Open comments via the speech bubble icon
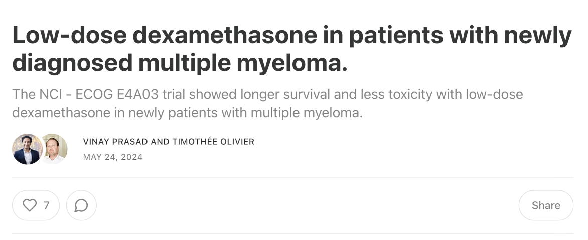 [81, 205]
